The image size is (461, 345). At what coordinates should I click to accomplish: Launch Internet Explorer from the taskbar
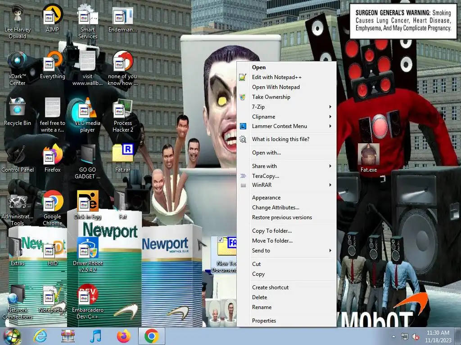pyautogui.click(x=40, y=336)
